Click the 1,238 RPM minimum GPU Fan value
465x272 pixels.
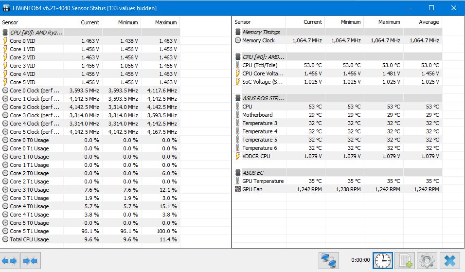tap(348, 189)
